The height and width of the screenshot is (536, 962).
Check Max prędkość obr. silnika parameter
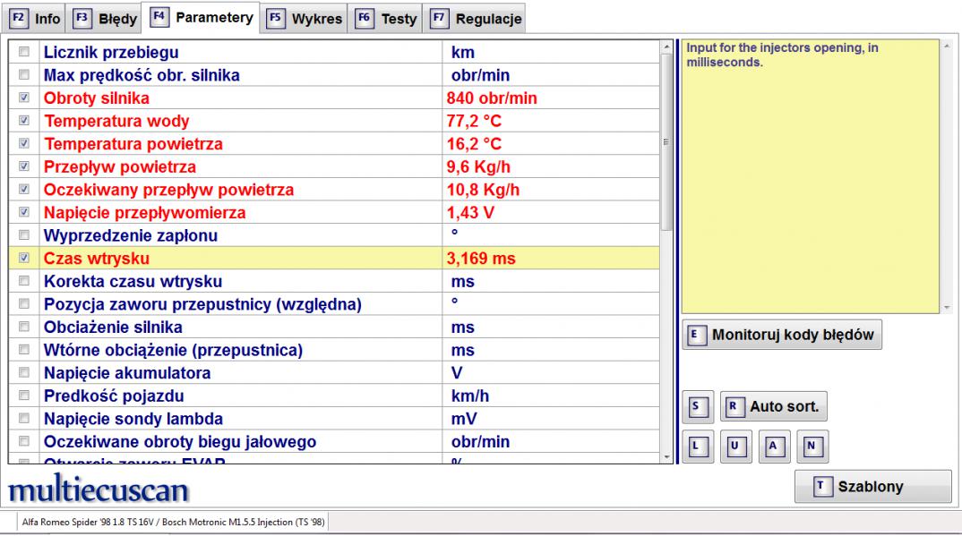click(x=24, y=75)
